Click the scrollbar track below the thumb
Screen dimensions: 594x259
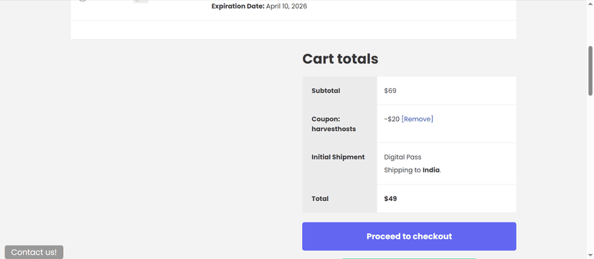590,174
